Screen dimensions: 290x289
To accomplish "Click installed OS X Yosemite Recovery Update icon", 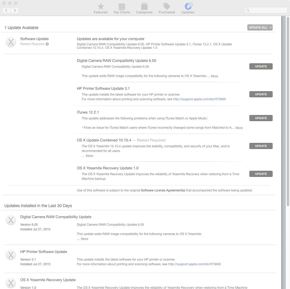I will coord(11,283).
